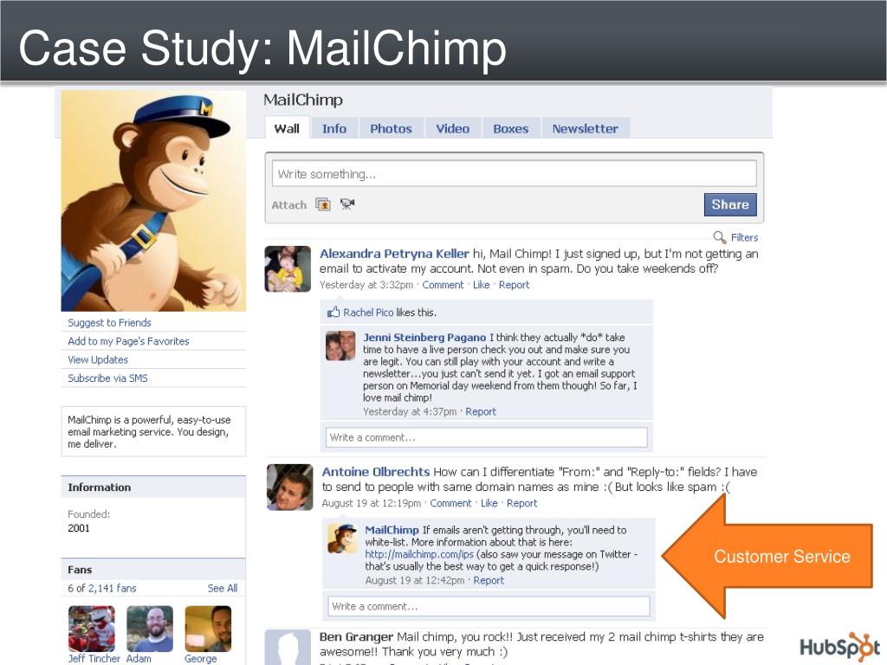
Task: Click the attach photo icon
Action: pyautogui.click(x=323, y=204)
